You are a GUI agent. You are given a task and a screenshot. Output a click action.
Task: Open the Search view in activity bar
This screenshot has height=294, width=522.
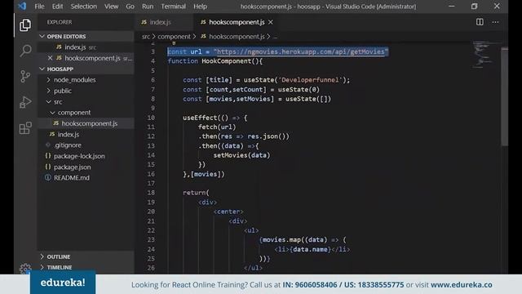(x=25, y=51)
